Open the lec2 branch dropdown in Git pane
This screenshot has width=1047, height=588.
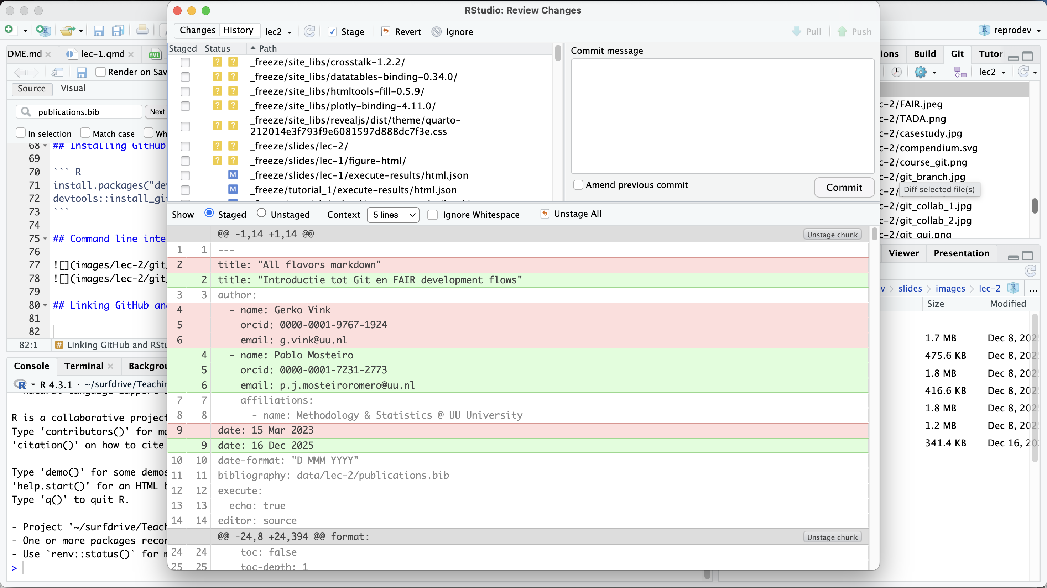(x=992, y=72)
